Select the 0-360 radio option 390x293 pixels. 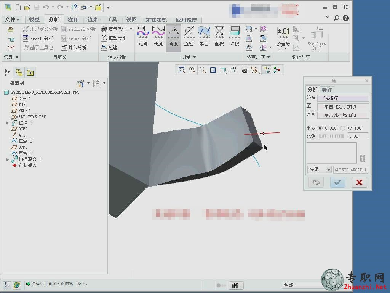tap(320, 128)
